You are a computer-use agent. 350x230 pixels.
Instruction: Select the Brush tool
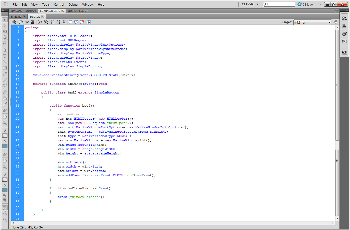tap(5, 80)
